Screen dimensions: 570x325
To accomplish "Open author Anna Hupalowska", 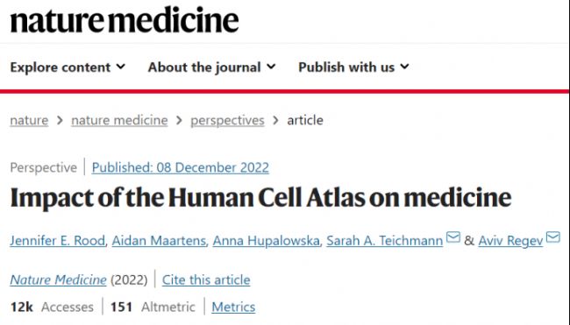I will (x=266, y=240).
